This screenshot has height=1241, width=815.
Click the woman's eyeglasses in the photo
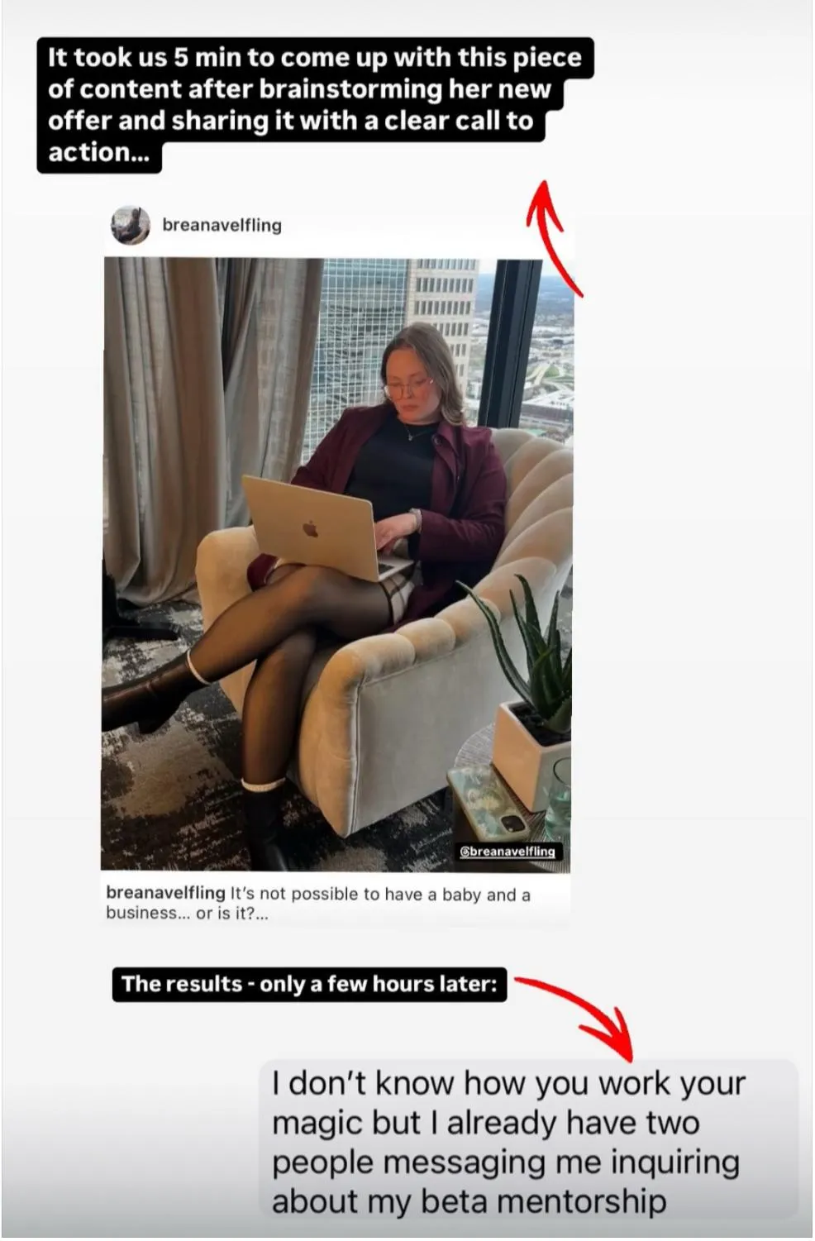(x=407, y=387)
